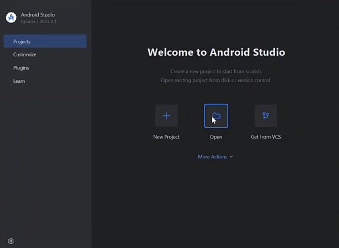Click the Android Studio logo icon
Viewport: 339px width, 248px height.
pyautogui.click(x=11, y=18)
